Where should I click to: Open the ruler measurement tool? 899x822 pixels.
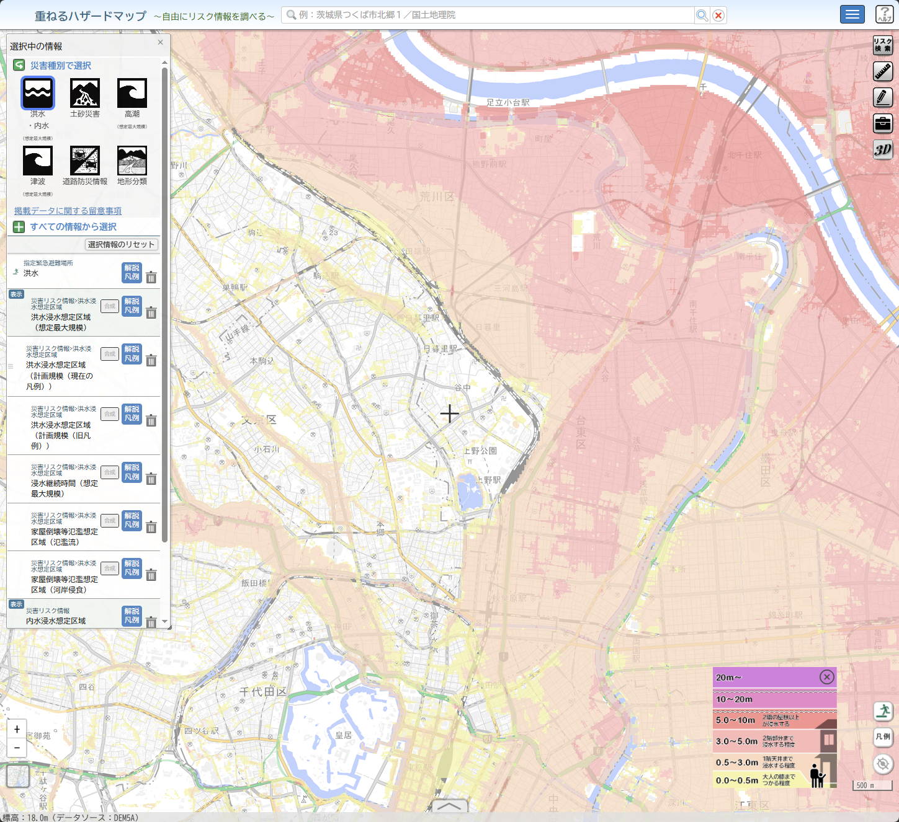[x=883, y=71]
